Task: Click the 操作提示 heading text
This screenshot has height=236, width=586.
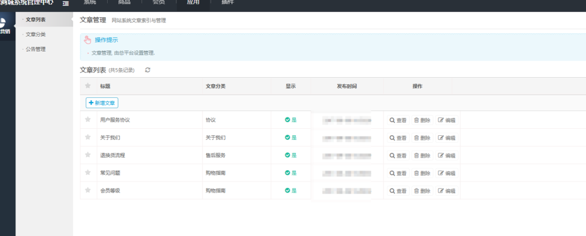Action: [x=106, y=40]
